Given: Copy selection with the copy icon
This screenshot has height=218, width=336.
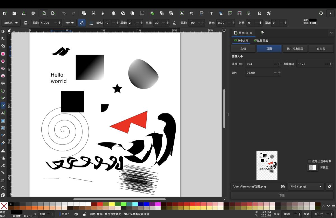Looking at the screenshot, I should tap(84, 13).
